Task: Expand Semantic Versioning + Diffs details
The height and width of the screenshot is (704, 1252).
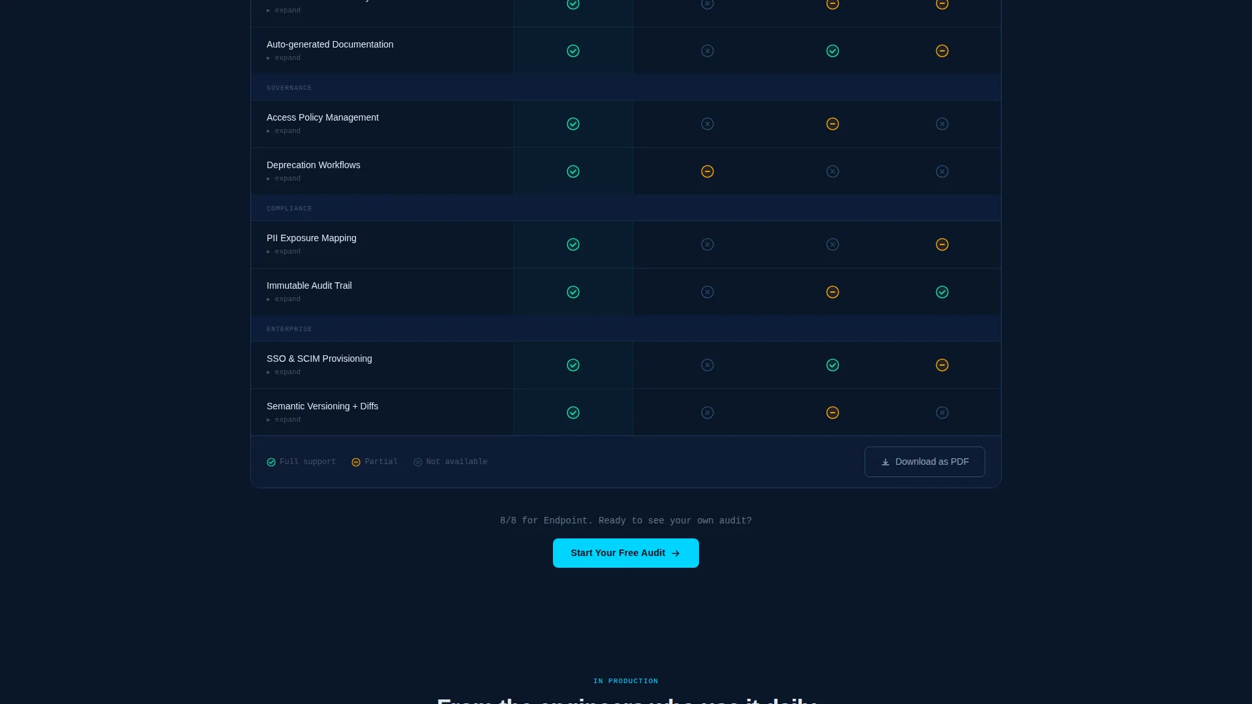Action: coord(284,420)
